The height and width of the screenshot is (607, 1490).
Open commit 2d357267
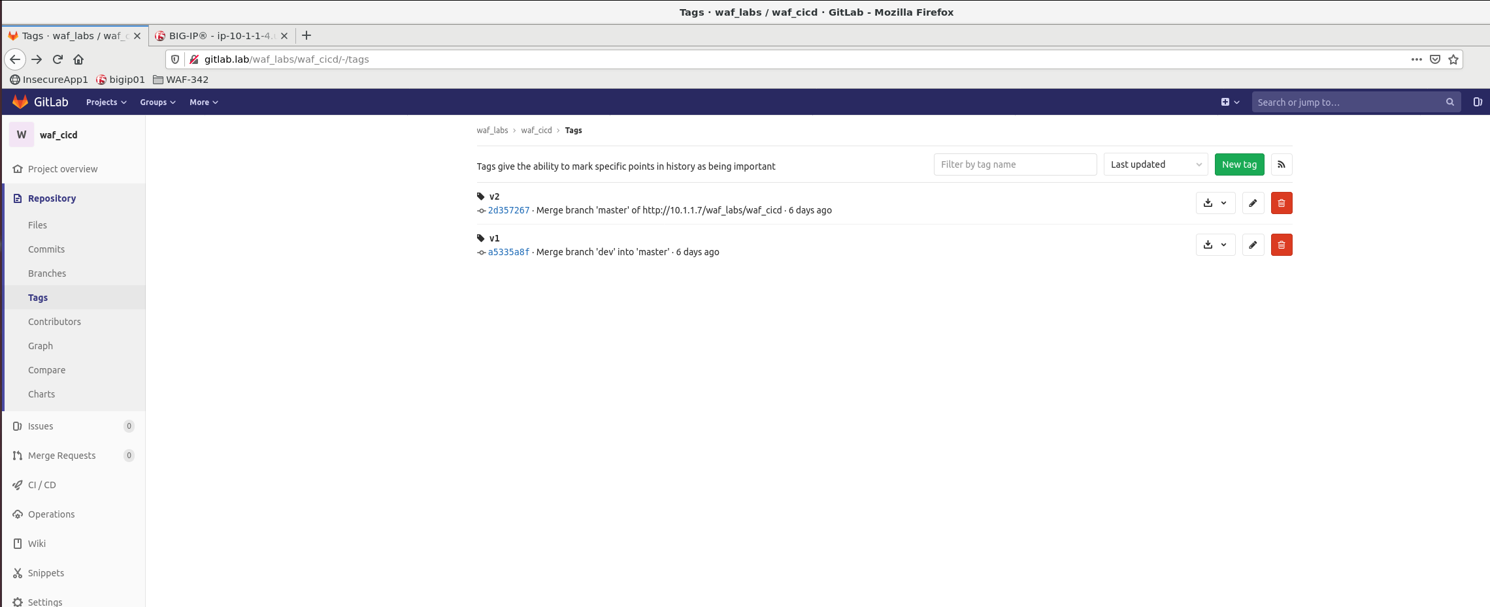(508, 210)
